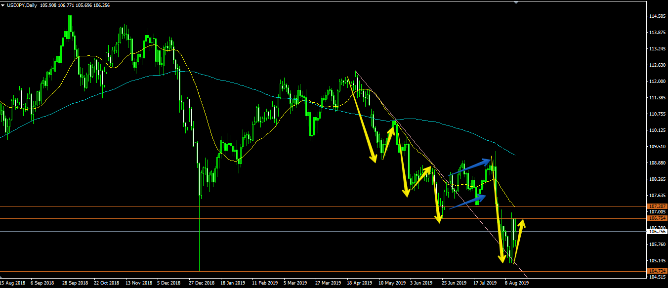Click the 27 Mar 2019 date label

[328, 284]
